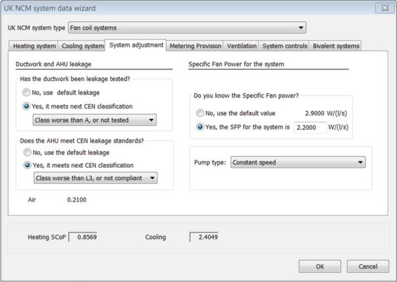
Task: Open the System controls tab
Action: 285,46
